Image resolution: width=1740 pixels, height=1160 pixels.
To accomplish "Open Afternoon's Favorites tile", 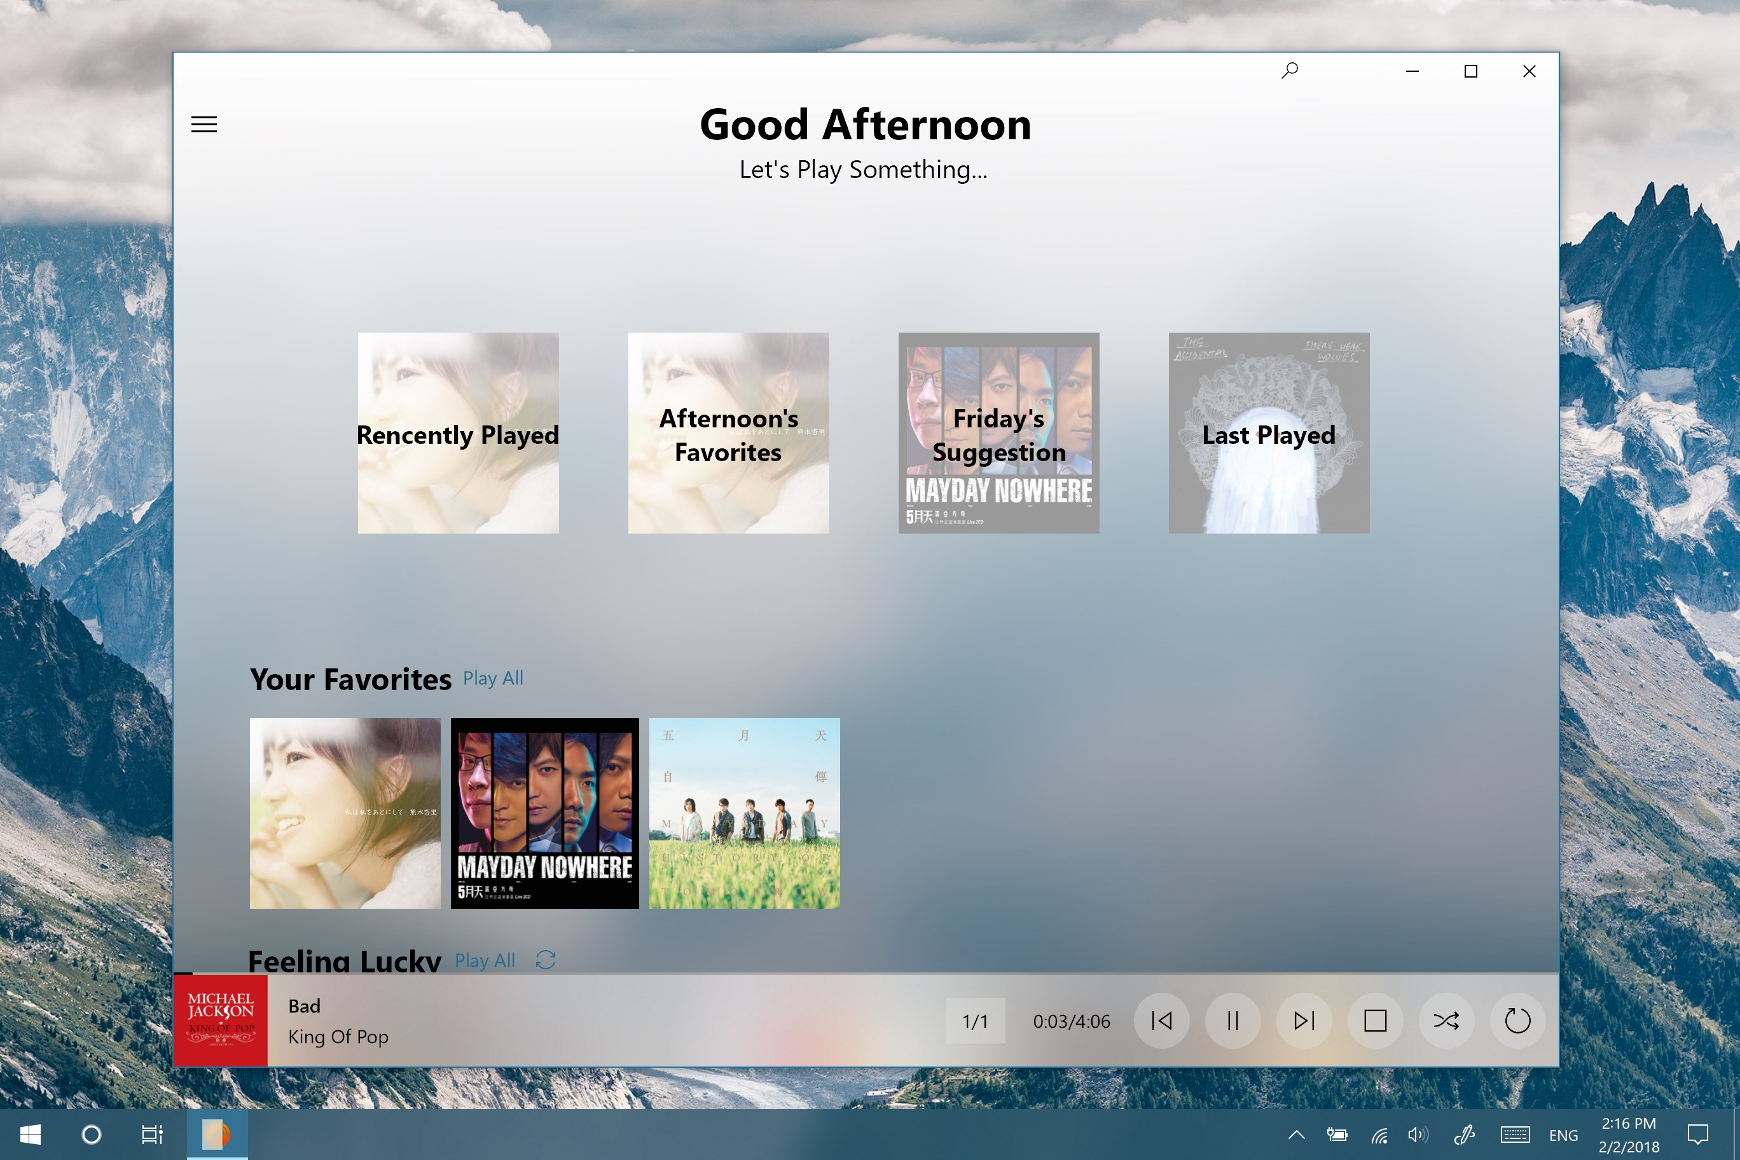I will [x=728, y=433].
